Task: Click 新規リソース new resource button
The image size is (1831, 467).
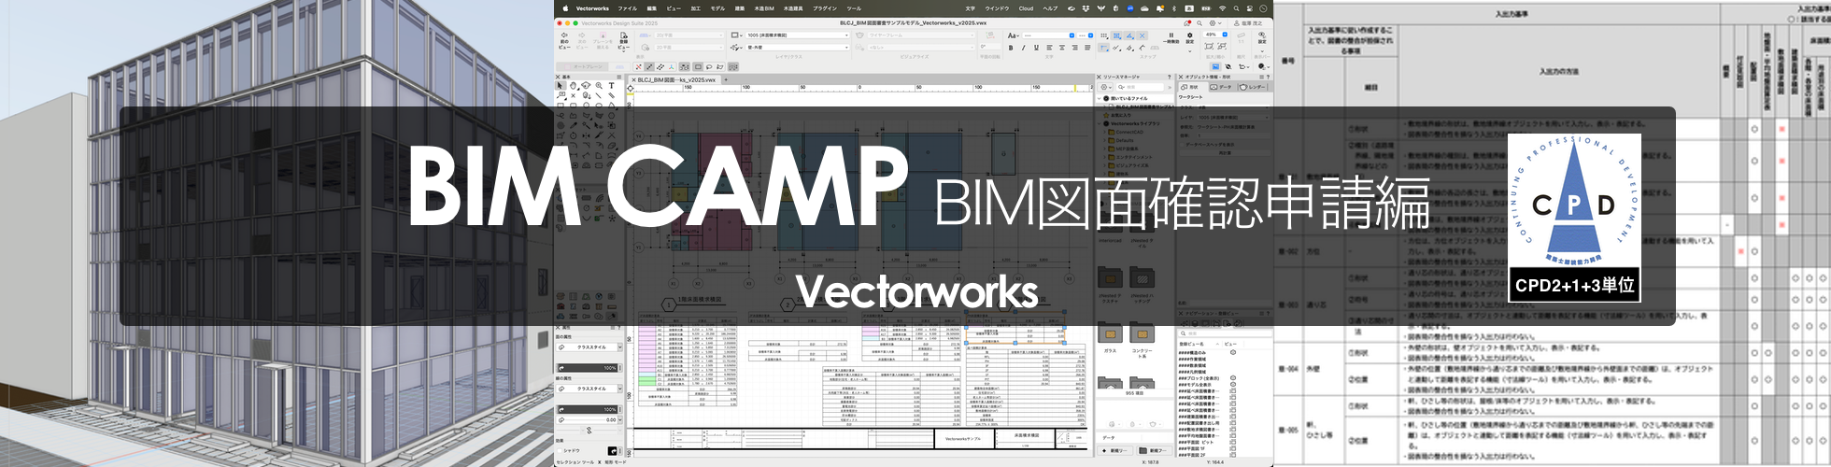Action: click(x=1114, y=450)
